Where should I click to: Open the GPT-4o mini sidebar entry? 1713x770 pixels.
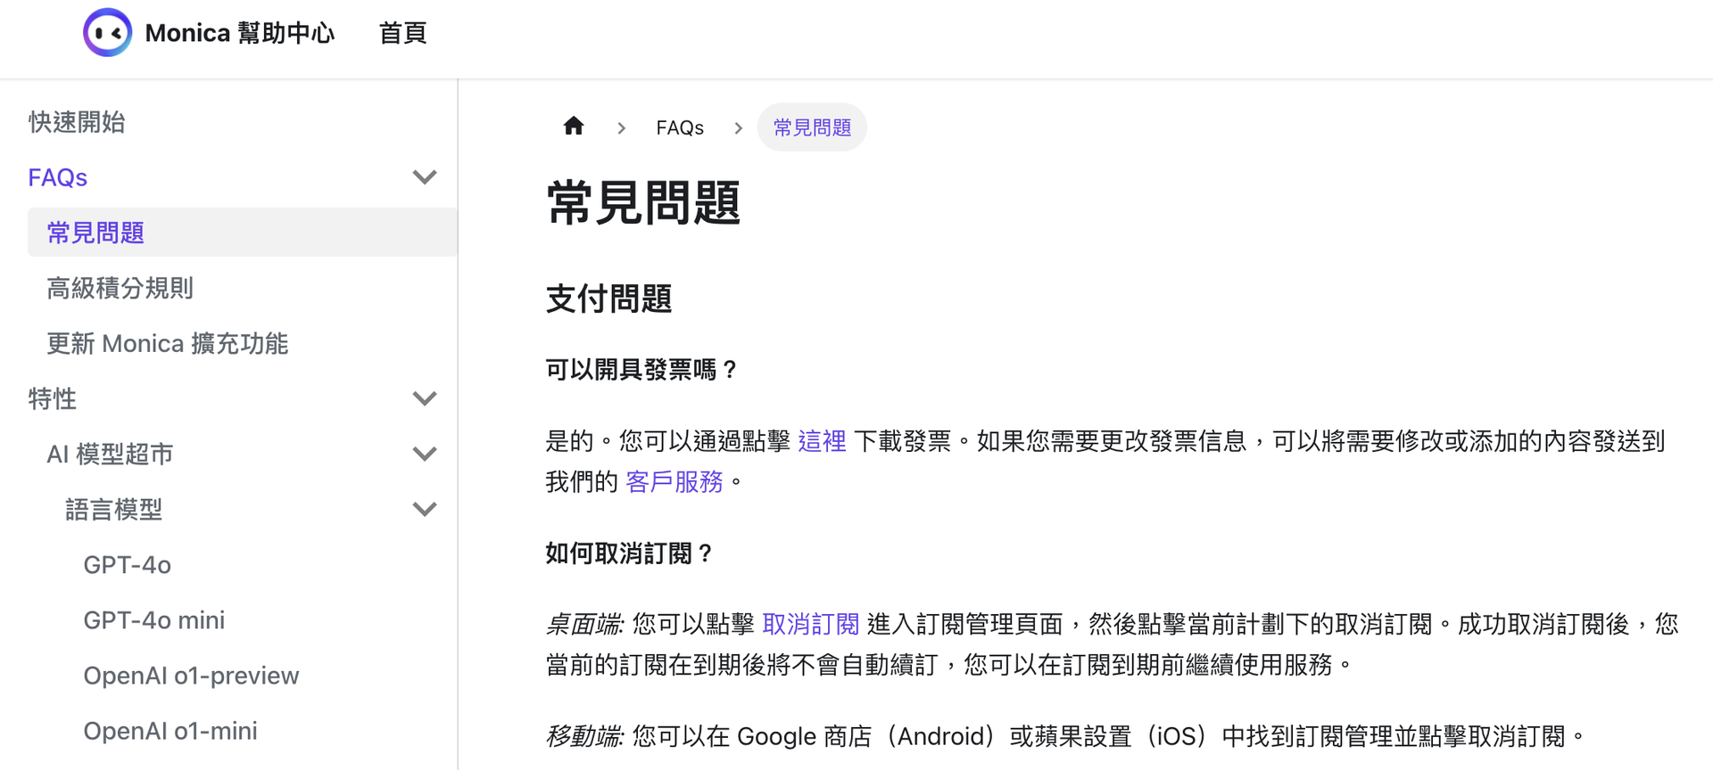coord(153,620)
